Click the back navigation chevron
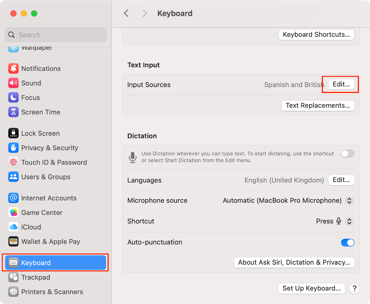The image size is (370, 304). (126, 13)
